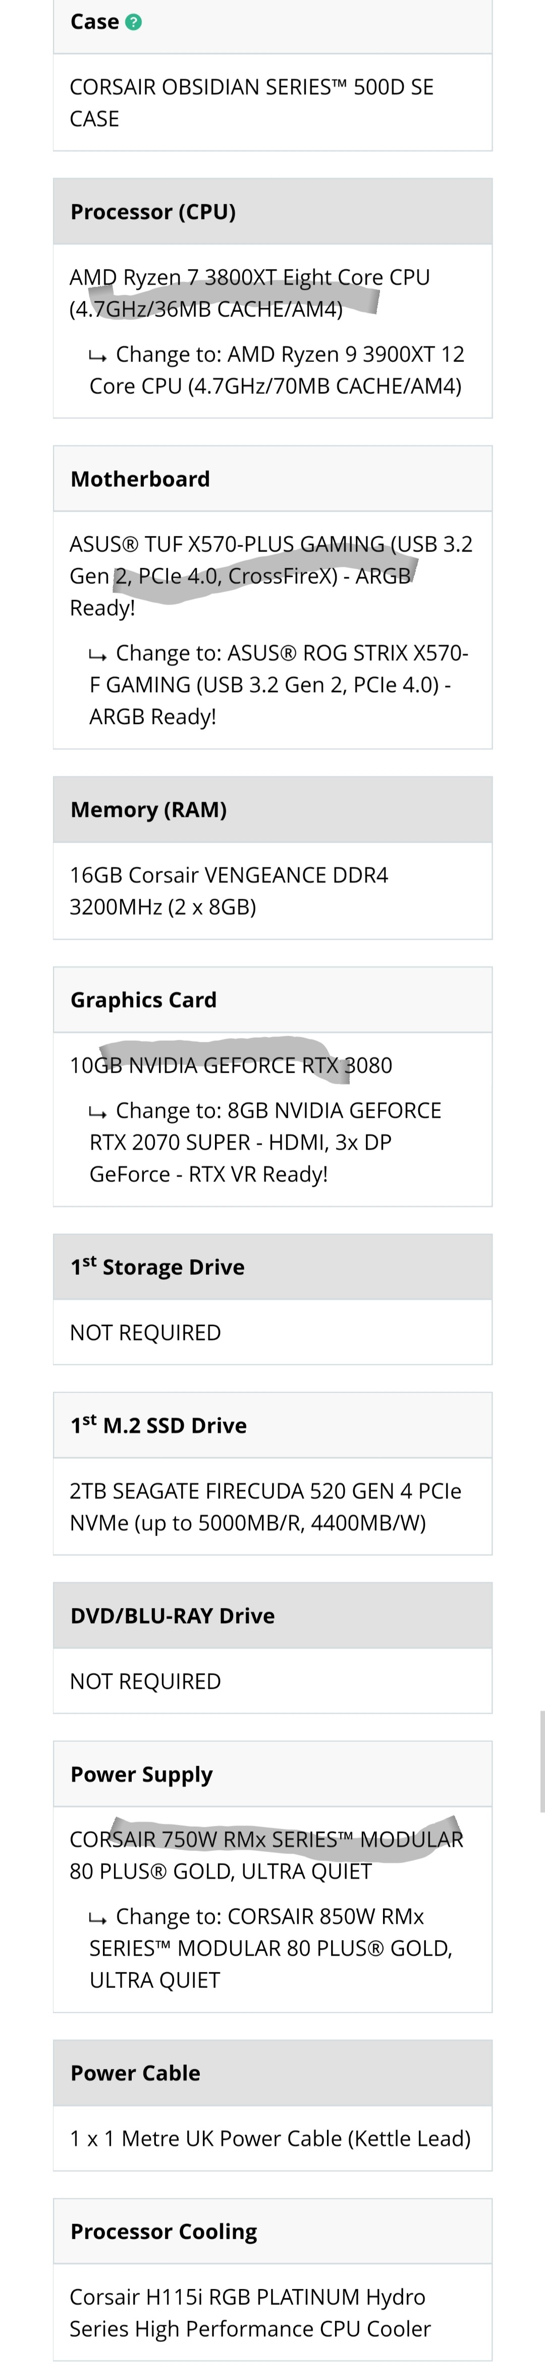Click the DVD/BLU-RAY Drive header

point(273,1616)
